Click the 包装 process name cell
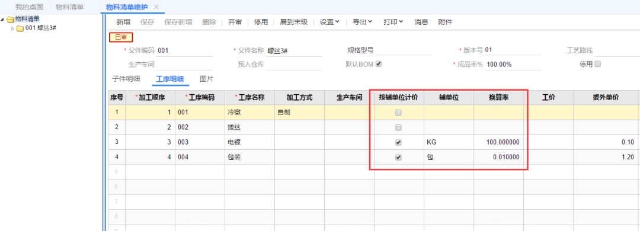 250,157
